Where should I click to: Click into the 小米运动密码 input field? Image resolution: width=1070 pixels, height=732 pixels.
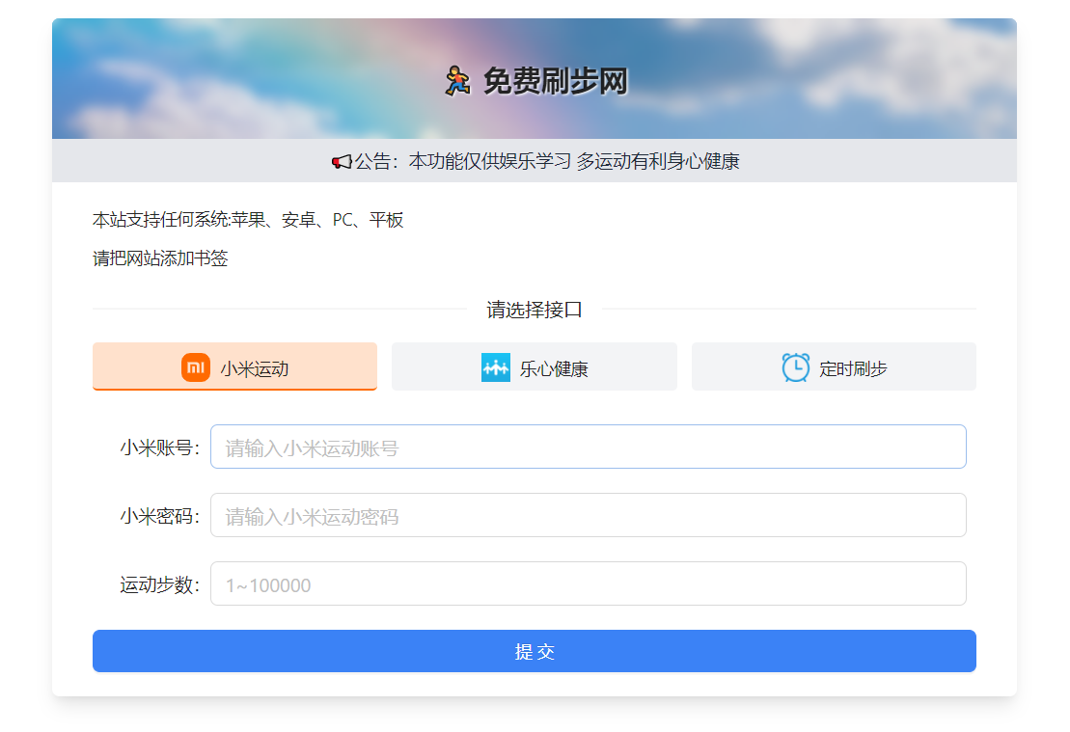(588, 516)
